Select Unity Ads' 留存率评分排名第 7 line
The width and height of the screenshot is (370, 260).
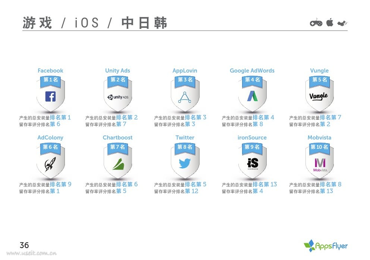point(106,124)
